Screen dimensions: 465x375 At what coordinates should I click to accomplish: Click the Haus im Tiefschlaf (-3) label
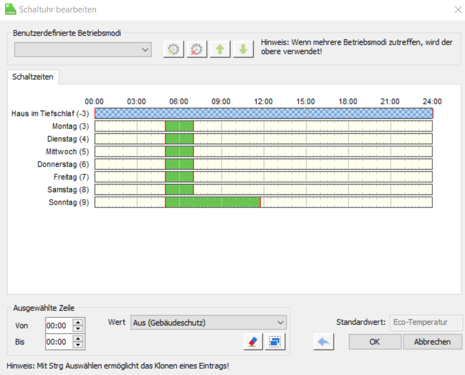(x=50, y=113)
